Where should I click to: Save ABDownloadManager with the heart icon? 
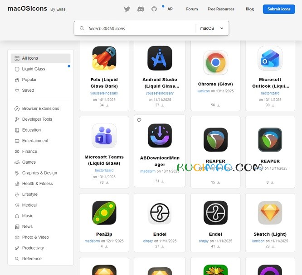(x=139, y=120)
